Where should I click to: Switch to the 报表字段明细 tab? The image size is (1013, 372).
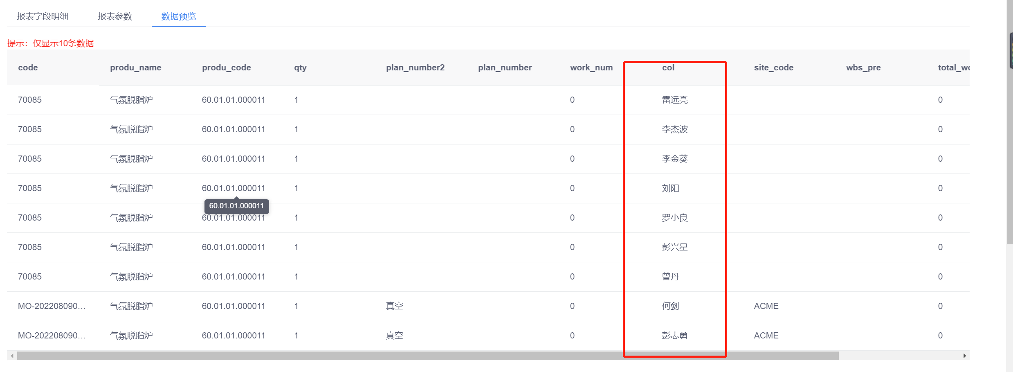[43, 16]
